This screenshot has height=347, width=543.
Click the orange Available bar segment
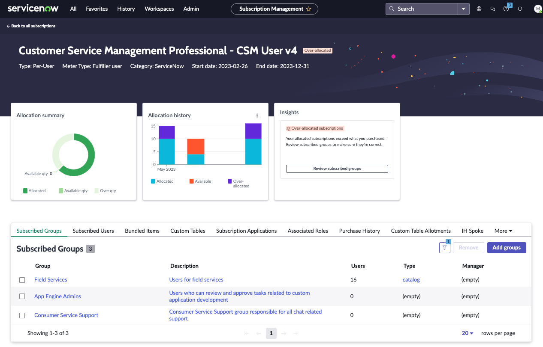(x=196, y=147)
